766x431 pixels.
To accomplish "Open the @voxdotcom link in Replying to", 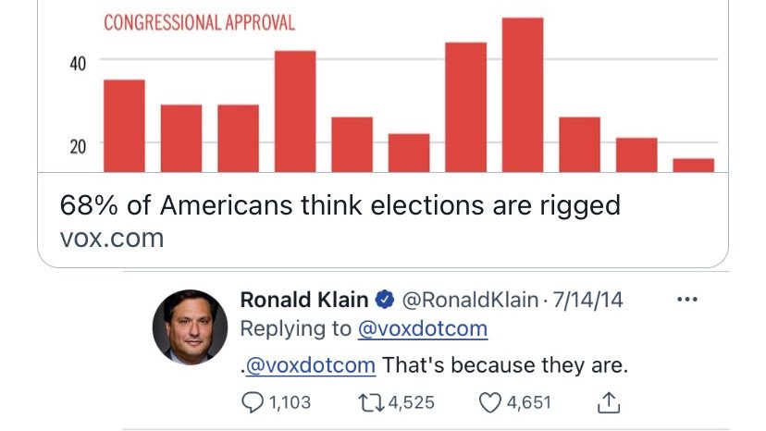I will [423, 328].
